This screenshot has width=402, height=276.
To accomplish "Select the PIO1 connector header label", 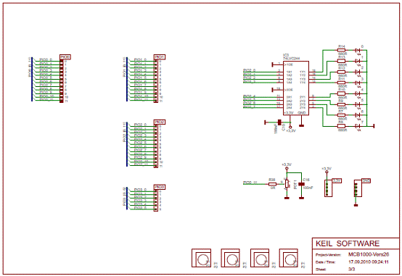I will click(x=160, y=57).
